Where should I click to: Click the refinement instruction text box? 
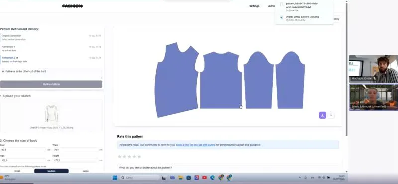[51, 73]
